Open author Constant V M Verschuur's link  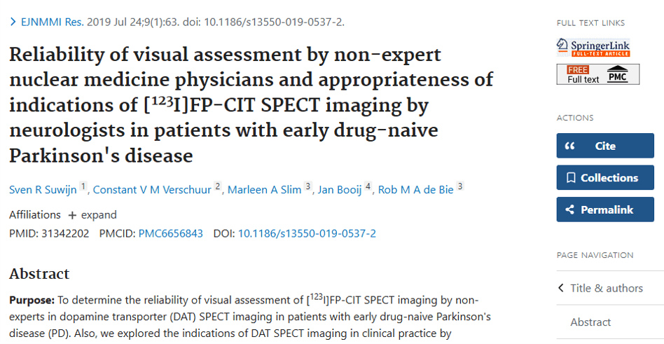152,190
